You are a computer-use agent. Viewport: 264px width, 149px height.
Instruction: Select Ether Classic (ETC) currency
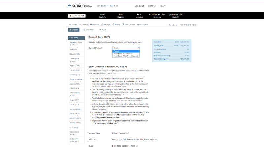point(76,94)
